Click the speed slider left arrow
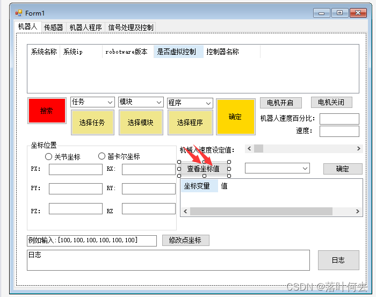Screen dimensions: 376x297 click(x=249, y=149)
